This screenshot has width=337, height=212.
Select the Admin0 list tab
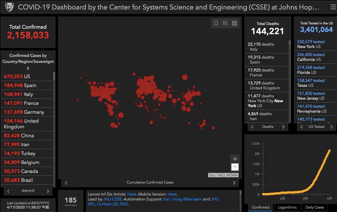click(28, 191)
